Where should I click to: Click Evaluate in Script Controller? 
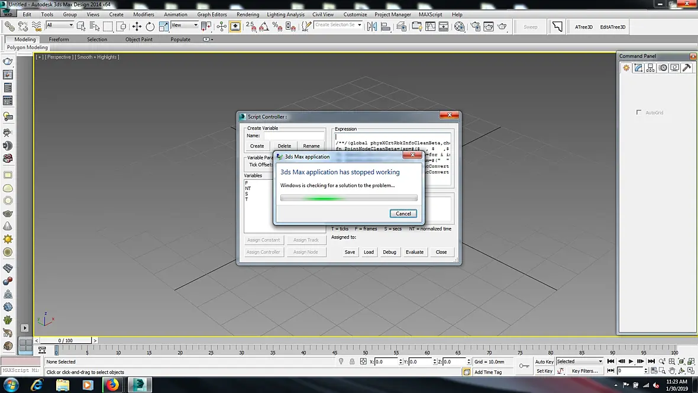click(x=415, y=252)
